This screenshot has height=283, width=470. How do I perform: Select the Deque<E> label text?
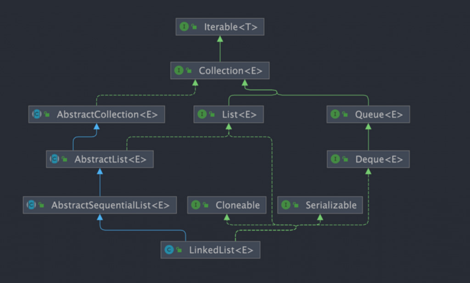[379, 159]
